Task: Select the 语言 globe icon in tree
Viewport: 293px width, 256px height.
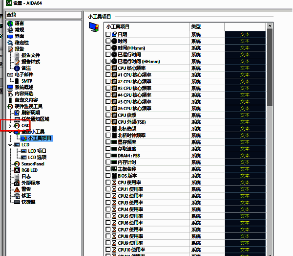Action: pyautogui.click(x=10, y=23)
